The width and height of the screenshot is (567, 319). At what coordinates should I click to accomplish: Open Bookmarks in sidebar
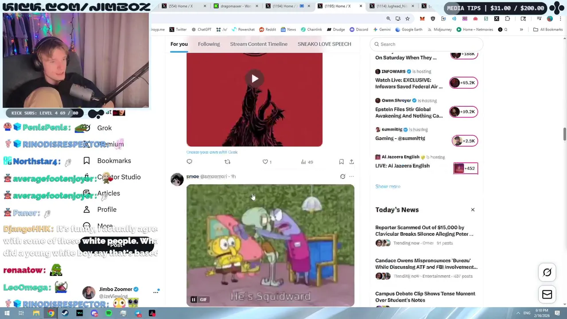107,161
